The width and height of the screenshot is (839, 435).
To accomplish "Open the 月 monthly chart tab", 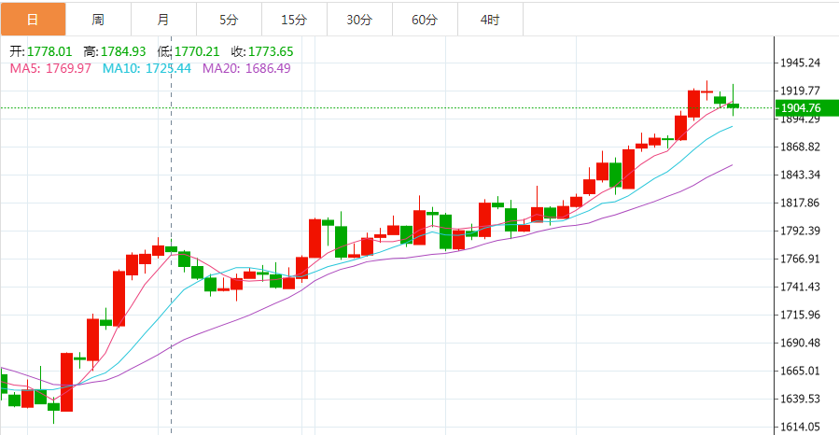I will tap(163, 20).
